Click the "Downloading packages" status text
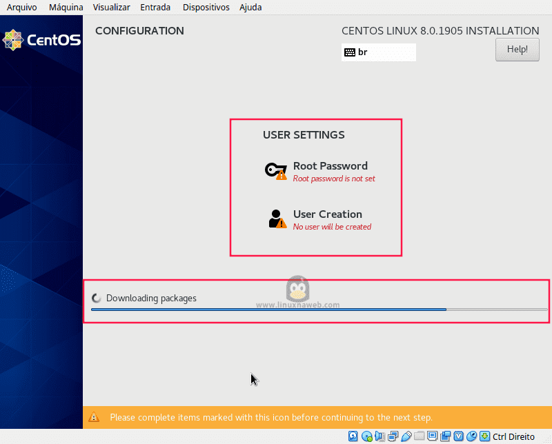Screen dimensions: 552x444 point(151,299)
